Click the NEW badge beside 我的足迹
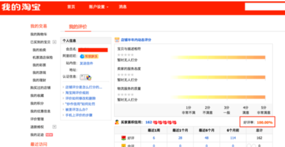This screenshot has width=285, height=147. pyautogui.click(x=49, y=135)
